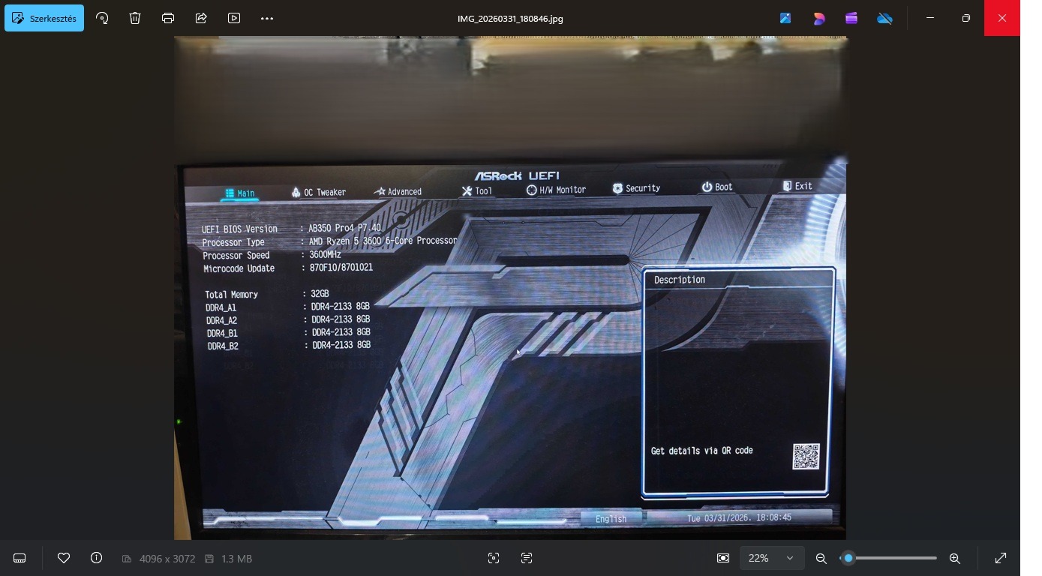
Task: Show file info with the info icon
Action: [97, 558]
